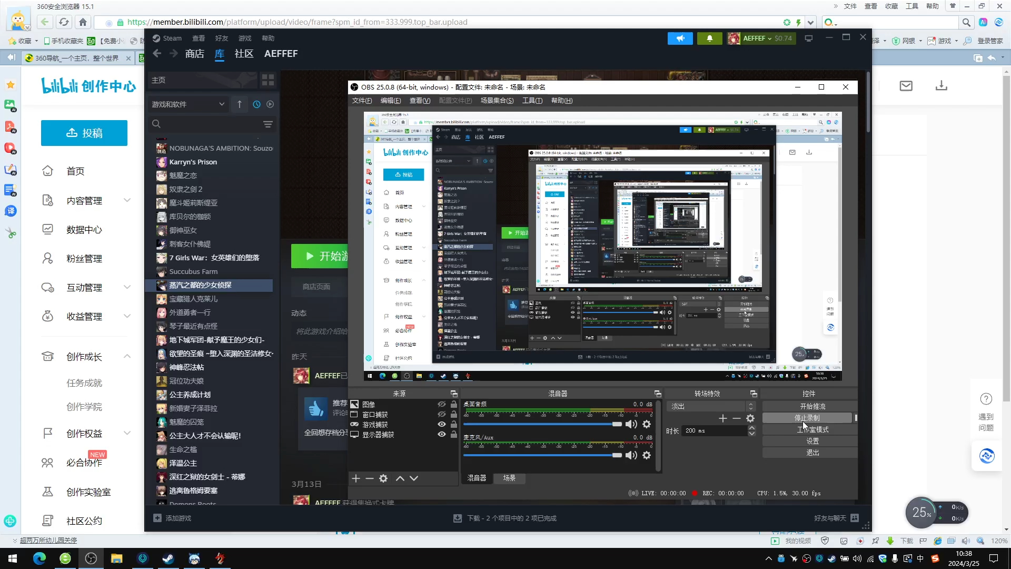Open OBS 文件 menu
1011x569 pixels.
tap(362, 101)
